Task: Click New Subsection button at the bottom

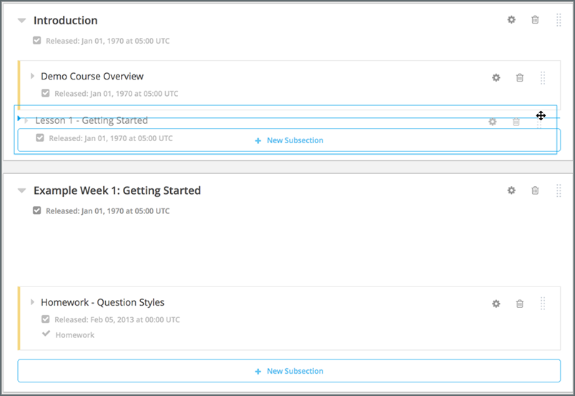Action: point(289,371)
